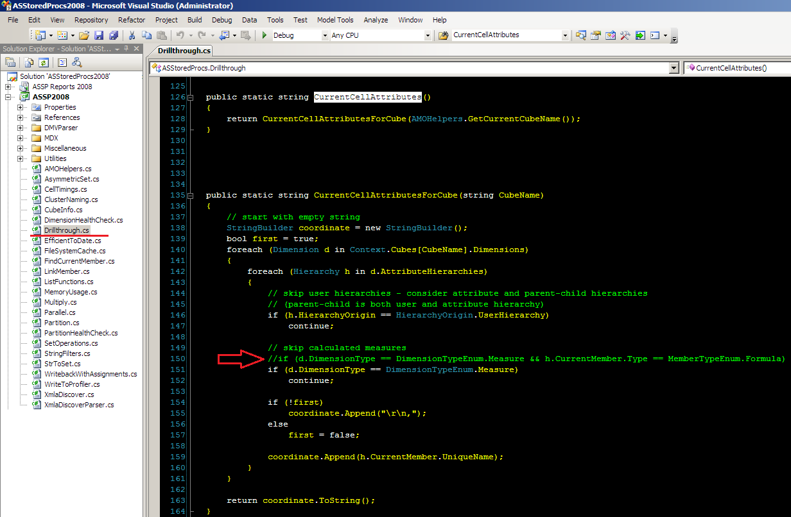The image size is (791, 517).
Task: Click the Open File folder icon
Action: [x=83, y=35]
